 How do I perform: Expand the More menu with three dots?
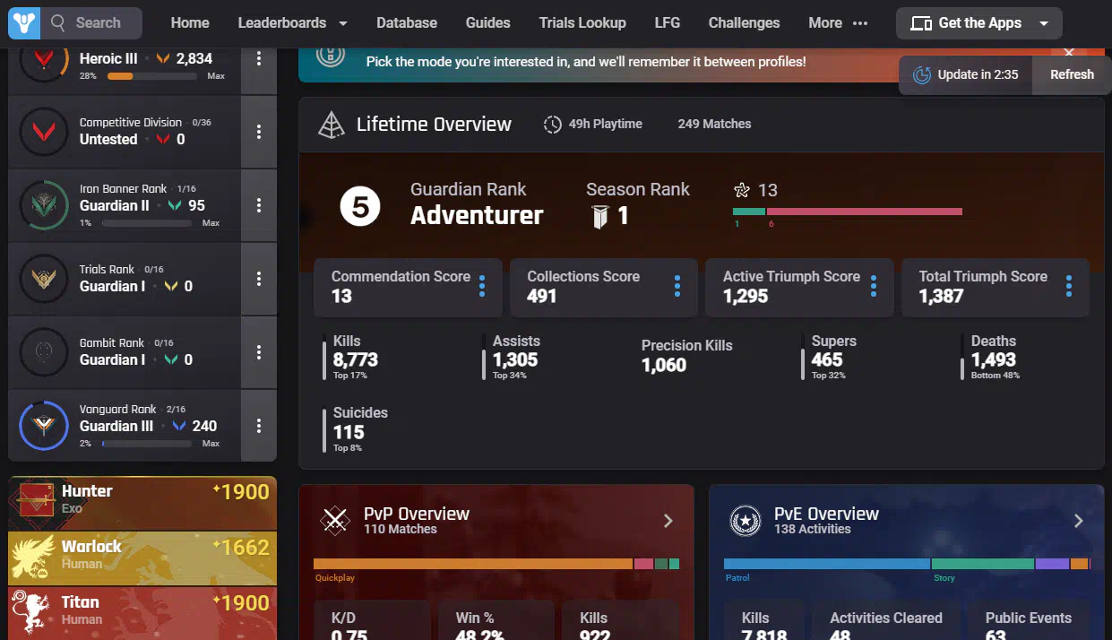point(839,22)
